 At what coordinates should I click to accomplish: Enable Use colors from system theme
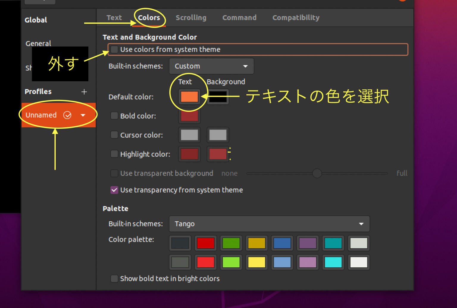tap(114, 49)
